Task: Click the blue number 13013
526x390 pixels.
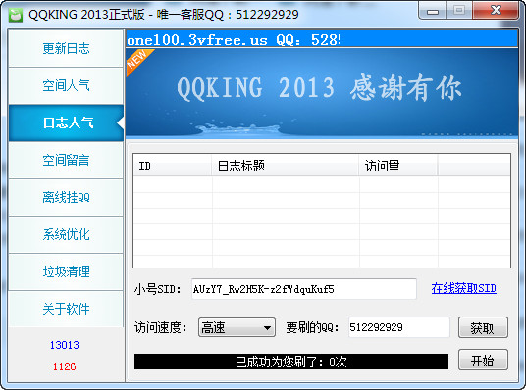Action: 65,345
